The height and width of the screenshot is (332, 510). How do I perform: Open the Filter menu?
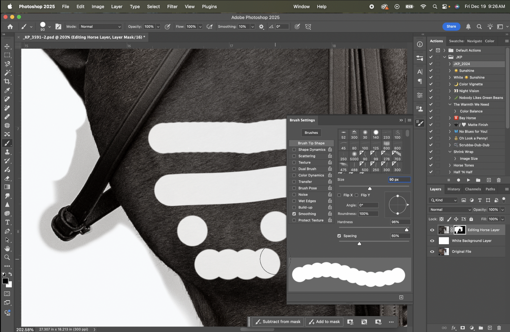172,7
